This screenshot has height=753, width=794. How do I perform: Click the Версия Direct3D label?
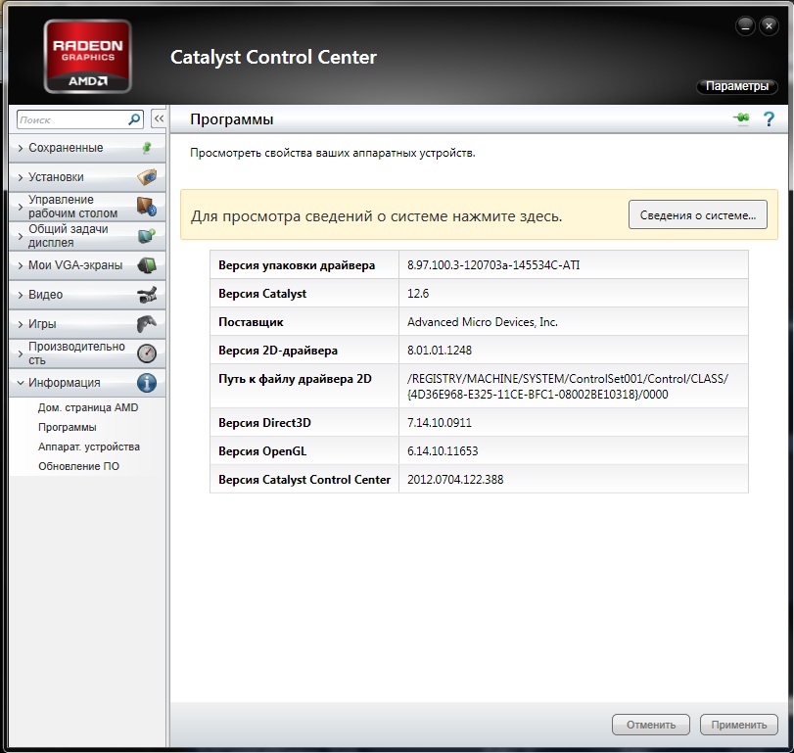[x=264, y=423]
